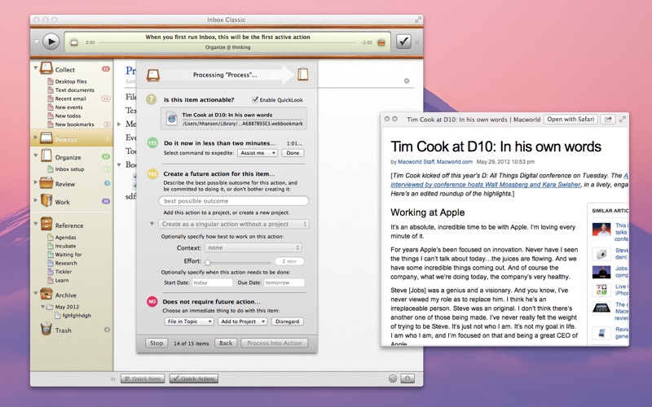Click the question mark actionable icon

152,99
